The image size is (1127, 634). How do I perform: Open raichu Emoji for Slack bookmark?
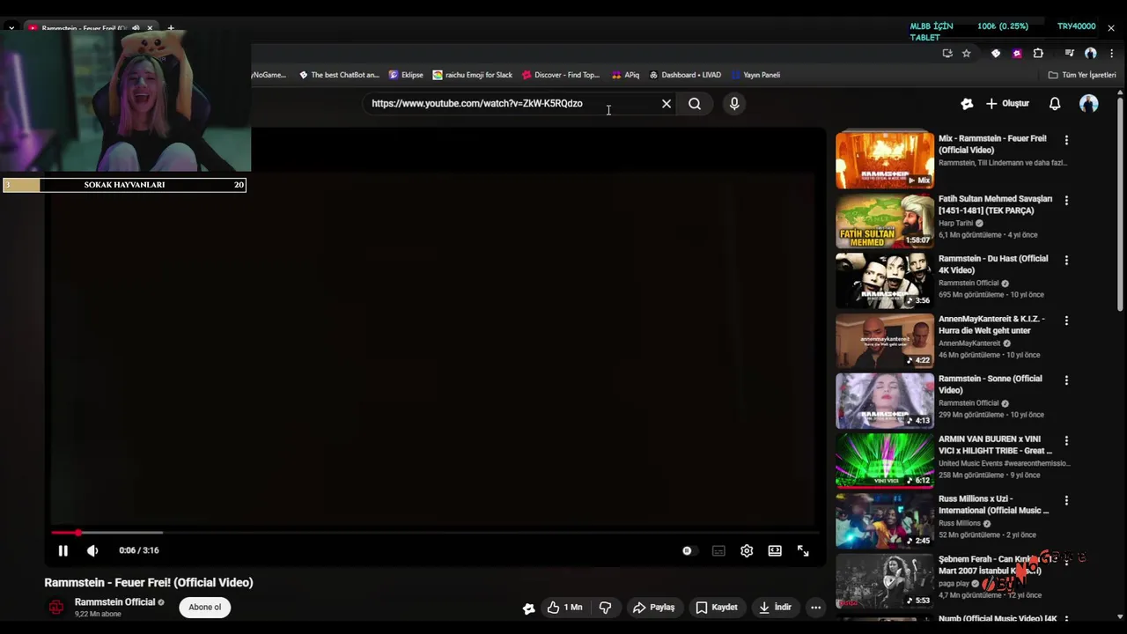473,75
